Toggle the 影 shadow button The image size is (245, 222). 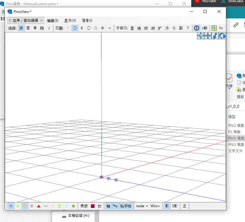167,206
